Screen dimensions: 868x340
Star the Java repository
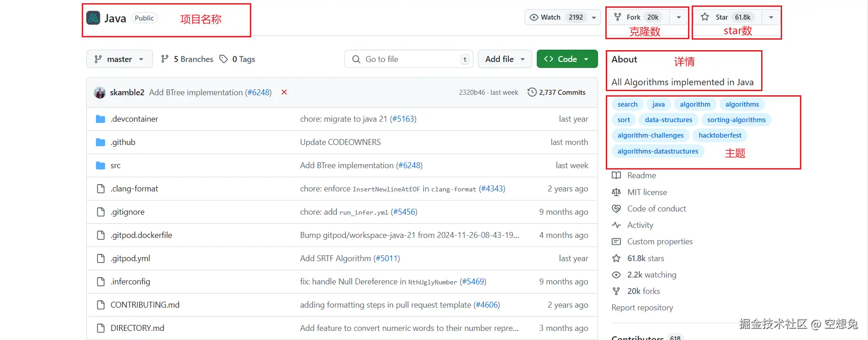[x=726, y=17]
